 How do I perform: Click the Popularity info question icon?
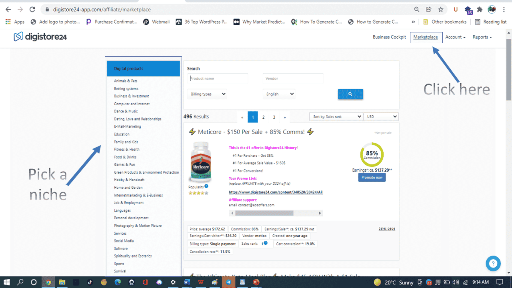206,186
